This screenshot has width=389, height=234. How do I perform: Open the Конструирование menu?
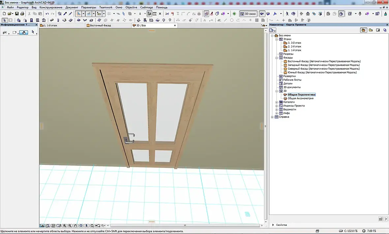click(x=51, y=7)
